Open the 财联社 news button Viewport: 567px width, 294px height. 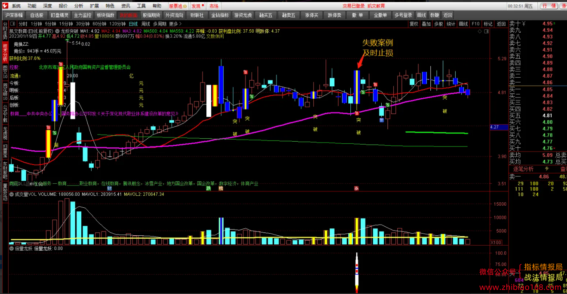pyautogui.click(x=197, y=15)
